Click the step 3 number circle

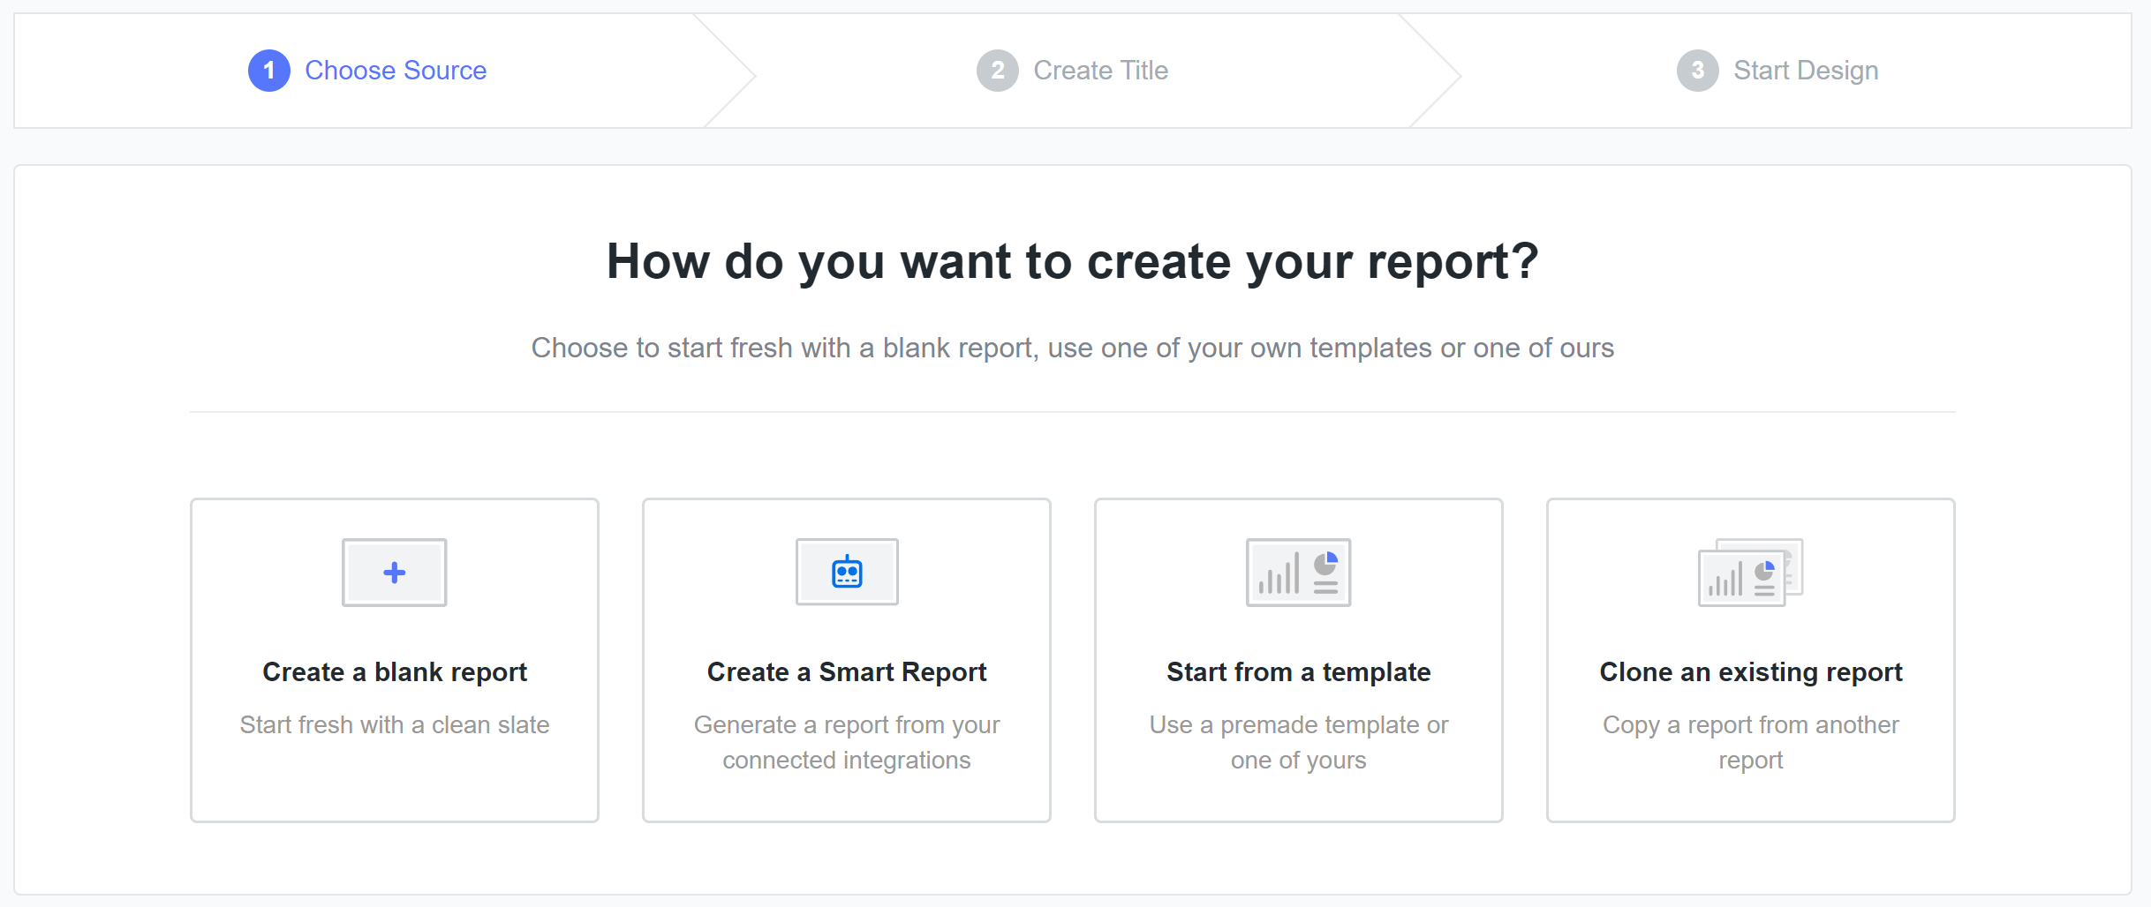1697,71
